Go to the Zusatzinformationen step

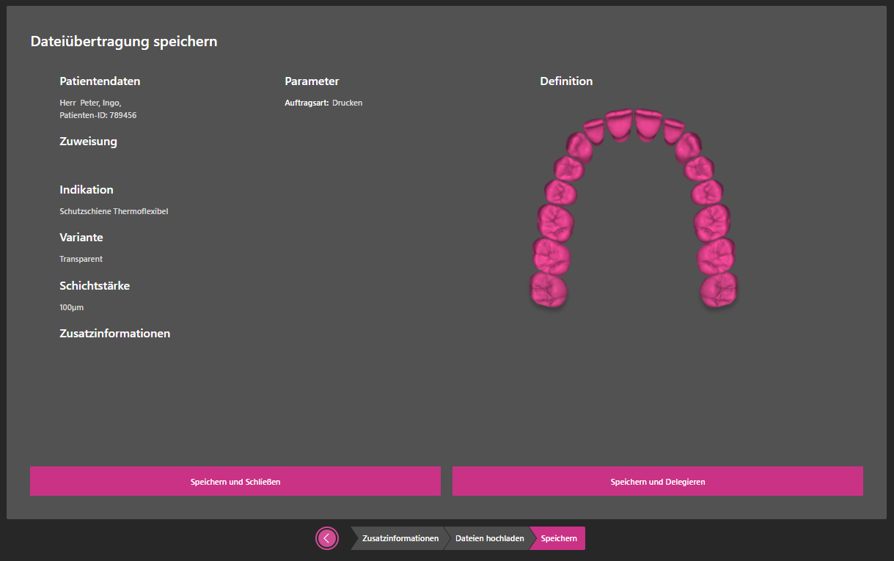(x=400, y=538)
